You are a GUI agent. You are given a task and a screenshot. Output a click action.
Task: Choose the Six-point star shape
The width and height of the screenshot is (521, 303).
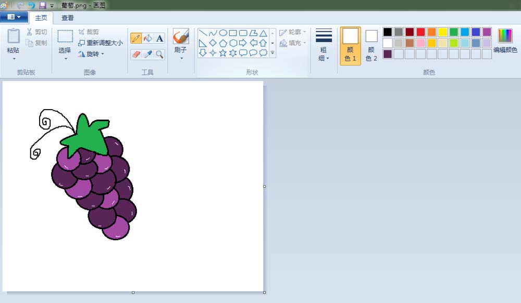coord(233,52)
